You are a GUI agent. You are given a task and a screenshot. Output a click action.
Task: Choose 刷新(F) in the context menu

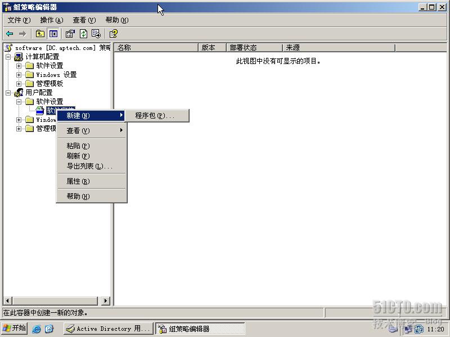point(92,156)
